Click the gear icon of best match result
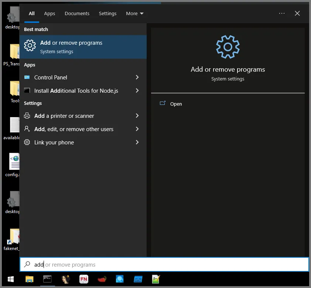The height and width of the screenshot is (288, 311). 30,45
